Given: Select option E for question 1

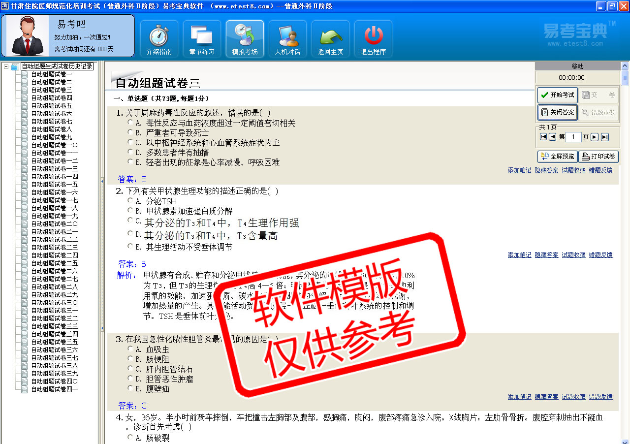Looking at the screenshot, I should pos(130,161).
